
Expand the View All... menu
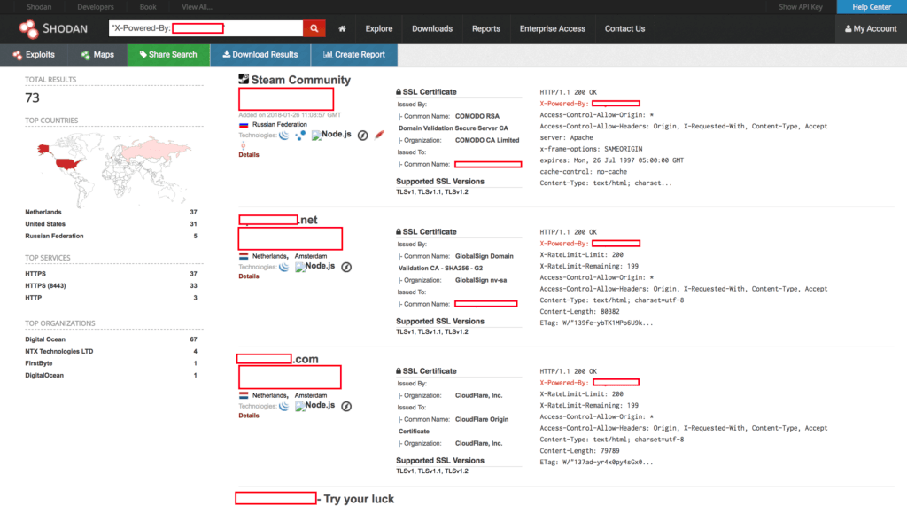coord(197,7)
